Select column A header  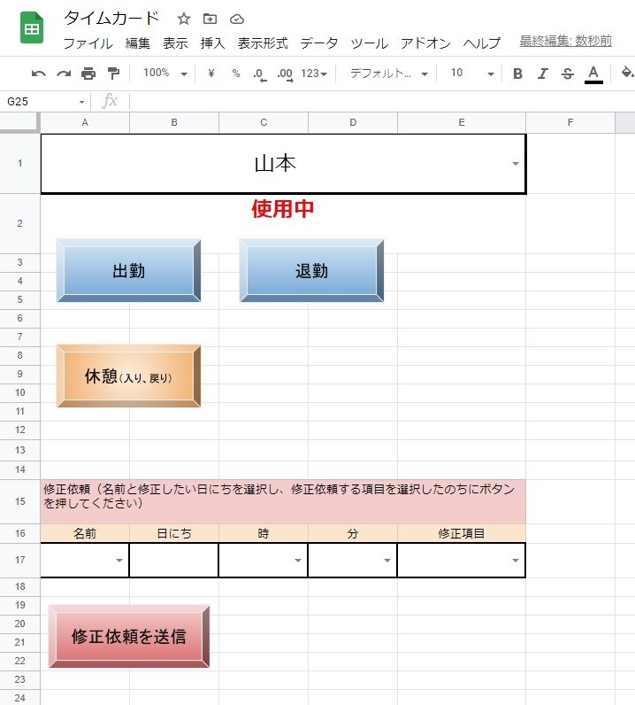[85, 122]
